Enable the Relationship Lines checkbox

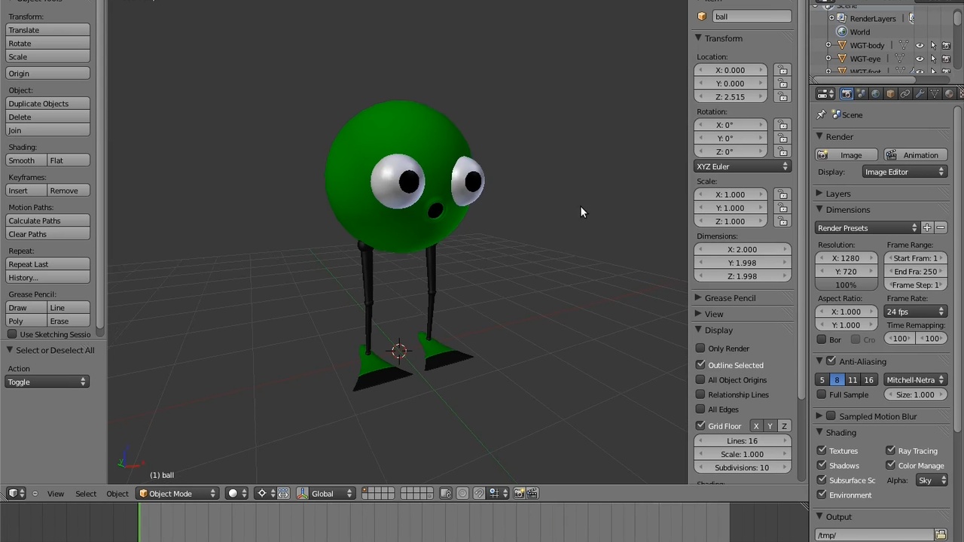point(700,394)
